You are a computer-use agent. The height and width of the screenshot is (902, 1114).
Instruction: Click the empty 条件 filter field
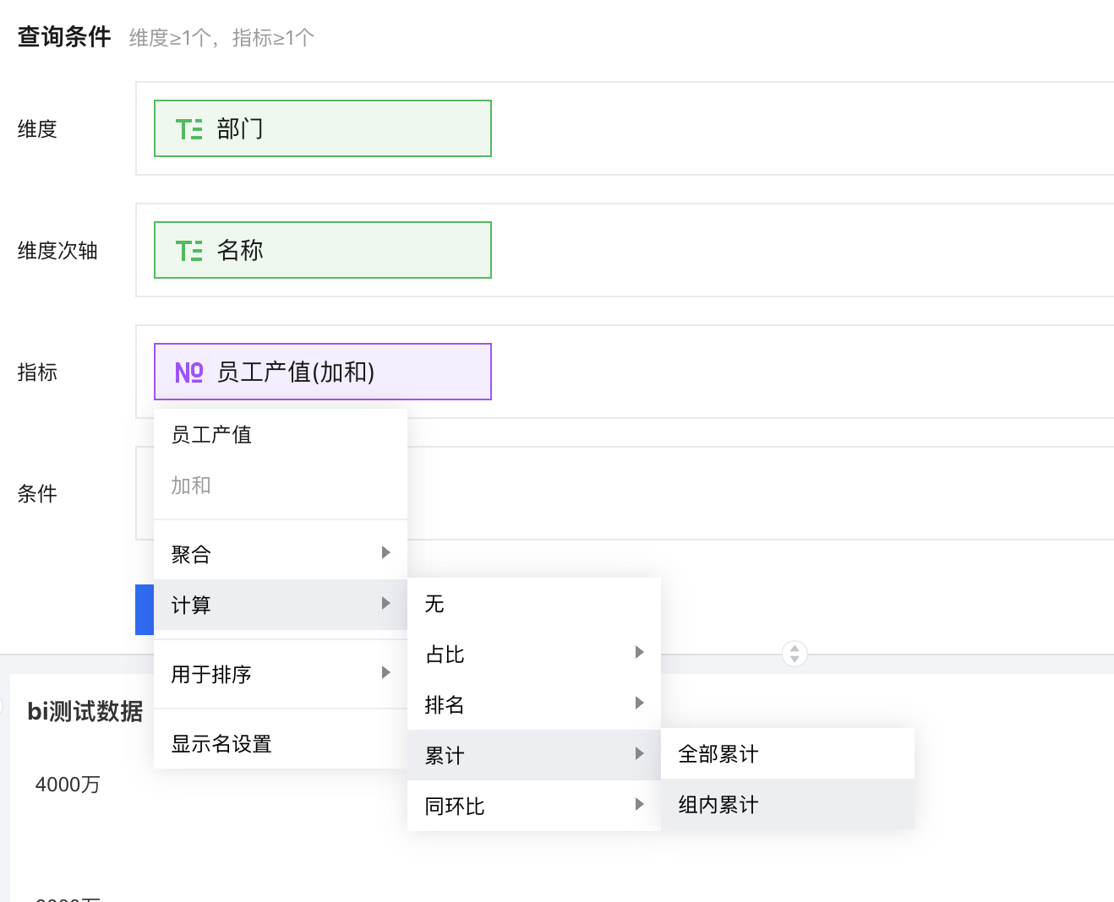[x=761, y=493]
